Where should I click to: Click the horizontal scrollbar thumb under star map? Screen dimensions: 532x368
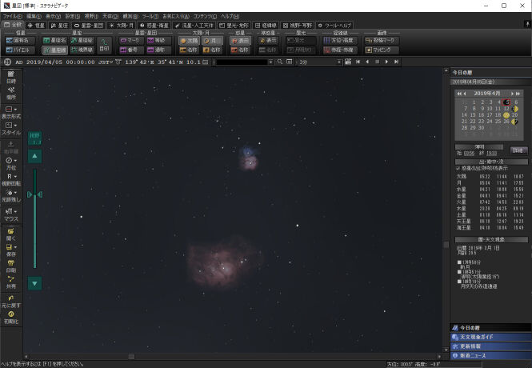point(131,357)
